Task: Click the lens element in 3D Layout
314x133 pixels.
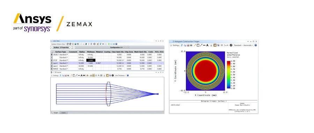Action: [x=108, y=94]
